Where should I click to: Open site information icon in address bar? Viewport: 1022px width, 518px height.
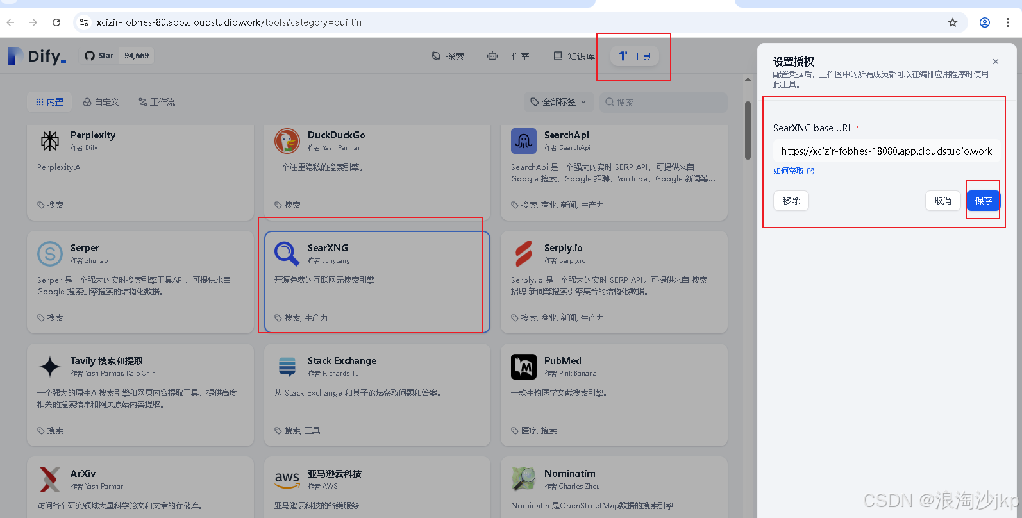click(x=83, y=22)
